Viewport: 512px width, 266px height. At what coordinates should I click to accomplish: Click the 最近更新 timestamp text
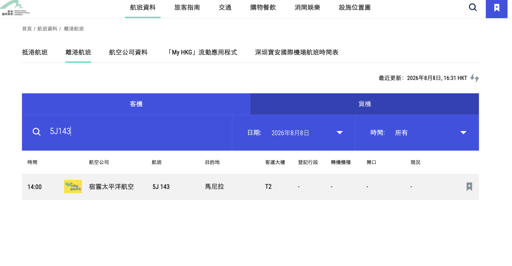point(423,78)
